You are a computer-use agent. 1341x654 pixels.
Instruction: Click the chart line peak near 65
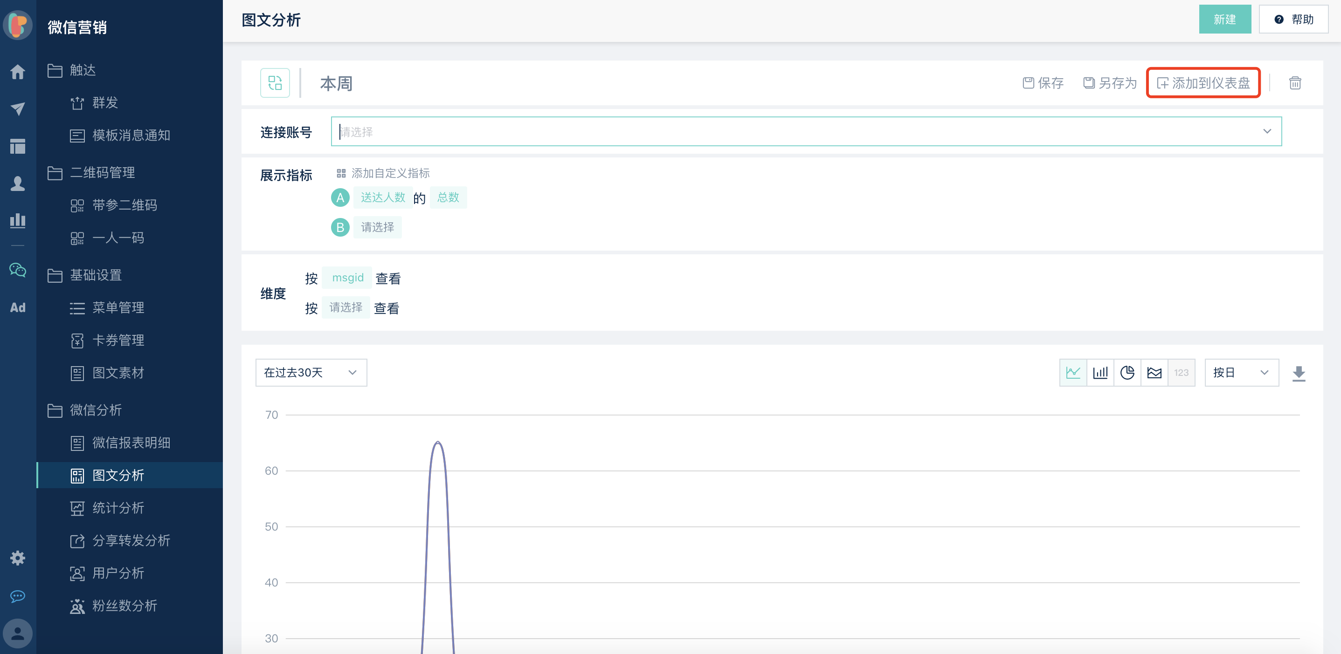[438, 443]
